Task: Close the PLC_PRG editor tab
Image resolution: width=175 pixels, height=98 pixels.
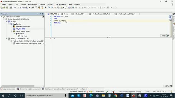Action: coord(59,14)
